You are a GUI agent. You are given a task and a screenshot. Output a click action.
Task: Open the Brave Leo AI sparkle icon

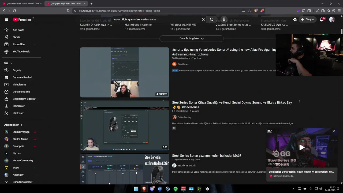click(328, 11)
